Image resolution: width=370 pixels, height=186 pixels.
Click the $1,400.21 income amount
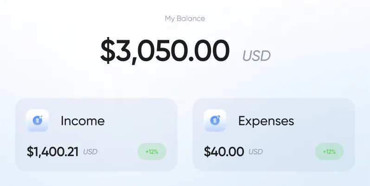point(52,152)
